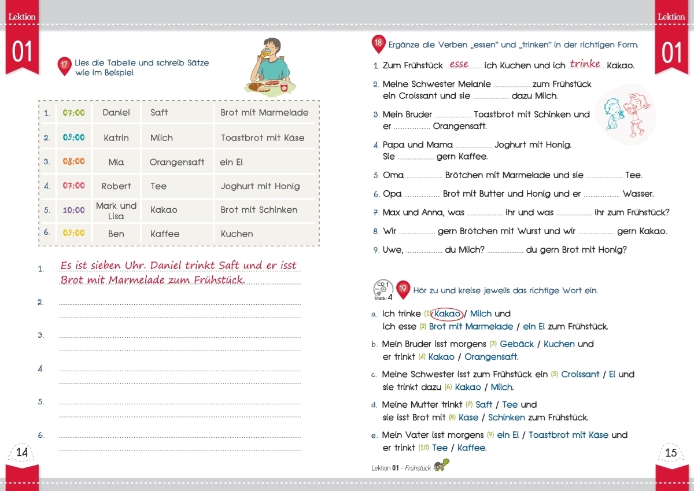Click the first writing line of sentence 5
This screenshot has width=694, height=491.
coord(180,403)
